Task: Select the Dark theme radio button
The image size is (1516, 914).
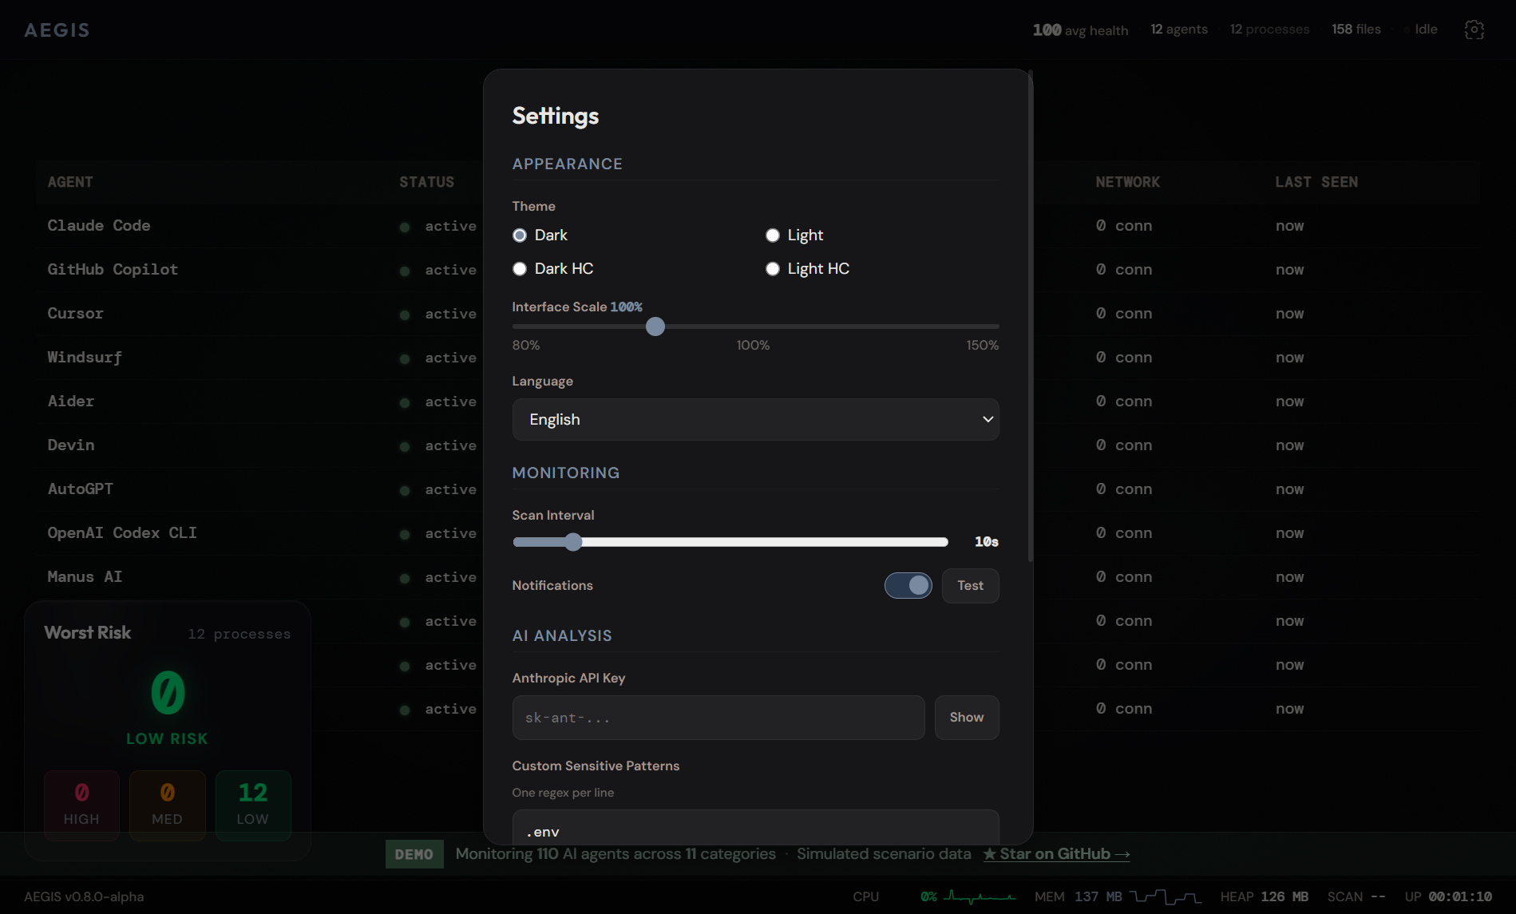Action: point(520,235)
